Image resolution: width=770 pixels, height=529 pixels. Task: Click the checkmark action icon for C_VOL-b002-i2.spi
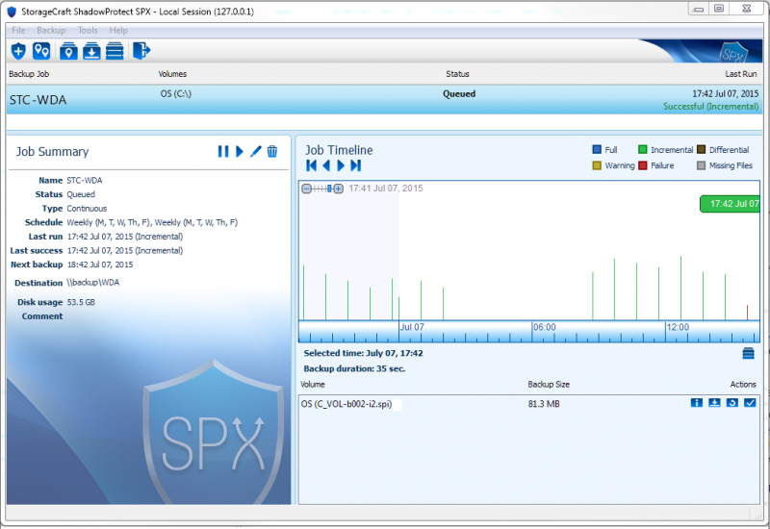pyautogui.click(x=750, y=403)
